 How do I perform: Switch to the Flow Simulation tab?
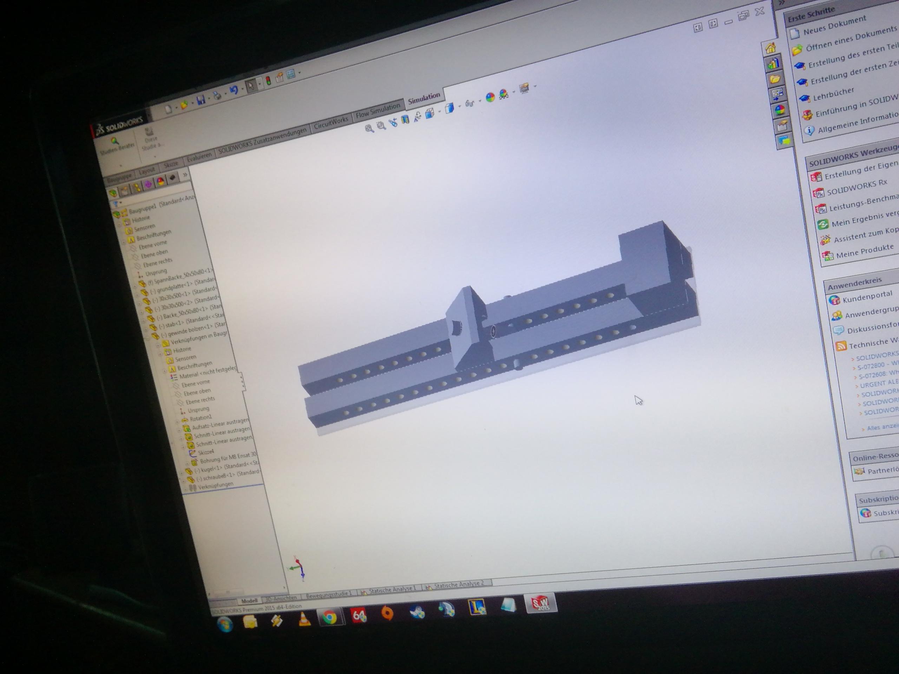pos(378,111)
